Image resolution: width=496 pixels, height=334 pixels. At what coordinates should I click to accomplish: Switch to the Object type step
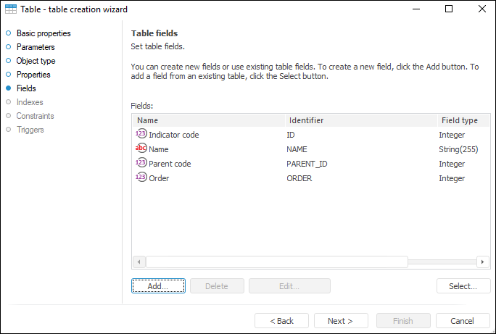pyautogui.click(x=36, y=61)
